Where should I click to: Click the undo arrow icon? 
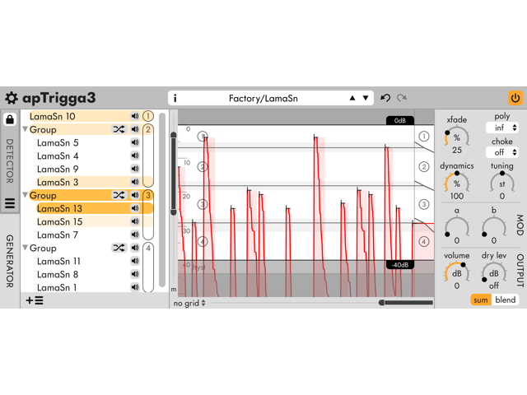coord(385,98)
